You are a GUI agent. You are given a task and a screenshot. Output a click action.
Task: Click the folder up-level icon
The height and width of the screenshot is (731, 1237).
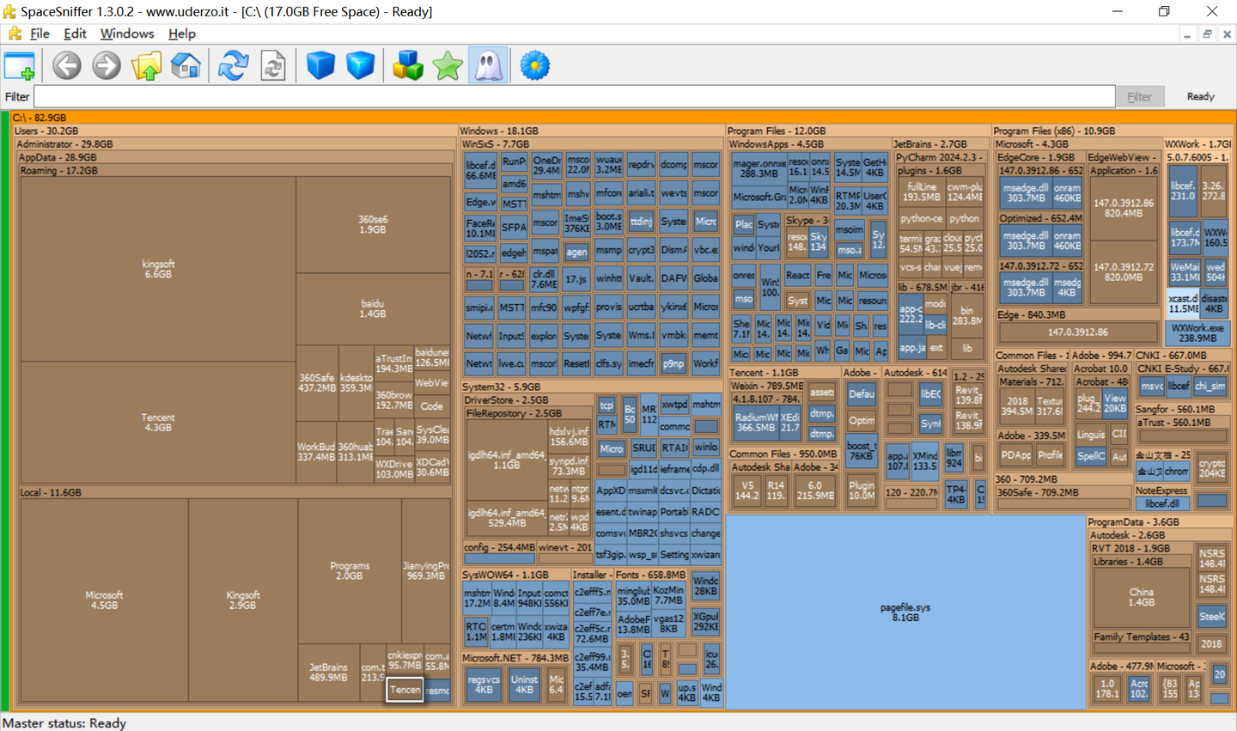tap(147, 66)
